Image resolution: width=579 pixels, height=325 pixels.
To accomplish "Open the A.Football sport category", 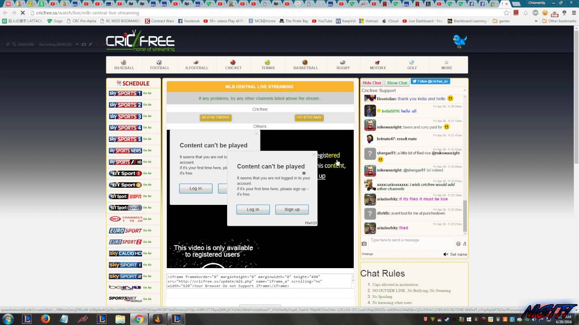I will (x=196, y=65).
